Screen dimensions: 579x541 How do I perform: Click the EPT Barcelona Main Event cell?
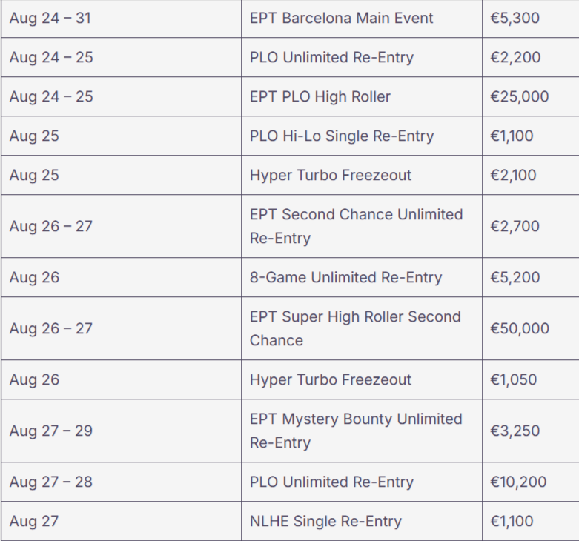coord(342,18)
